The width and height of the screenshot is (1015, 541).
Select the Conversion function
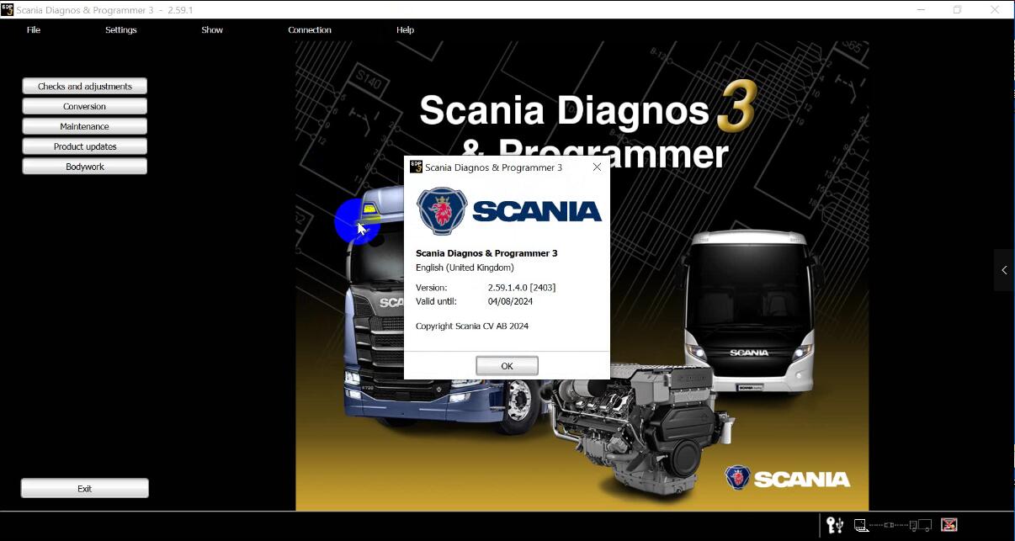tap(84, 106)
